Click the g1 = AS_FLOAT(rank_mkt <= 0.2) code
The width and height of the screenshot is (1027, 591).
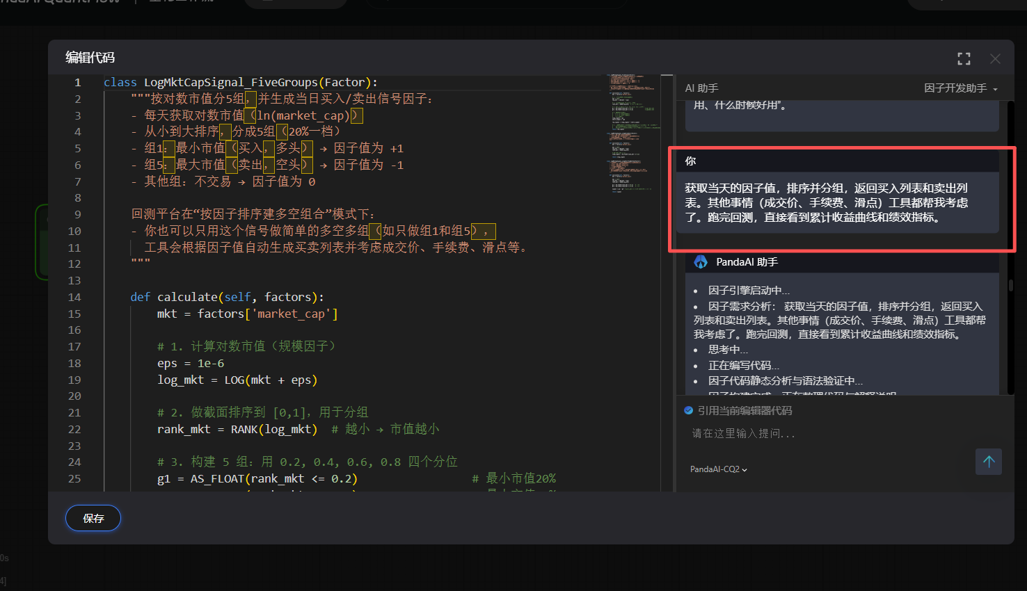coord(257,479)
